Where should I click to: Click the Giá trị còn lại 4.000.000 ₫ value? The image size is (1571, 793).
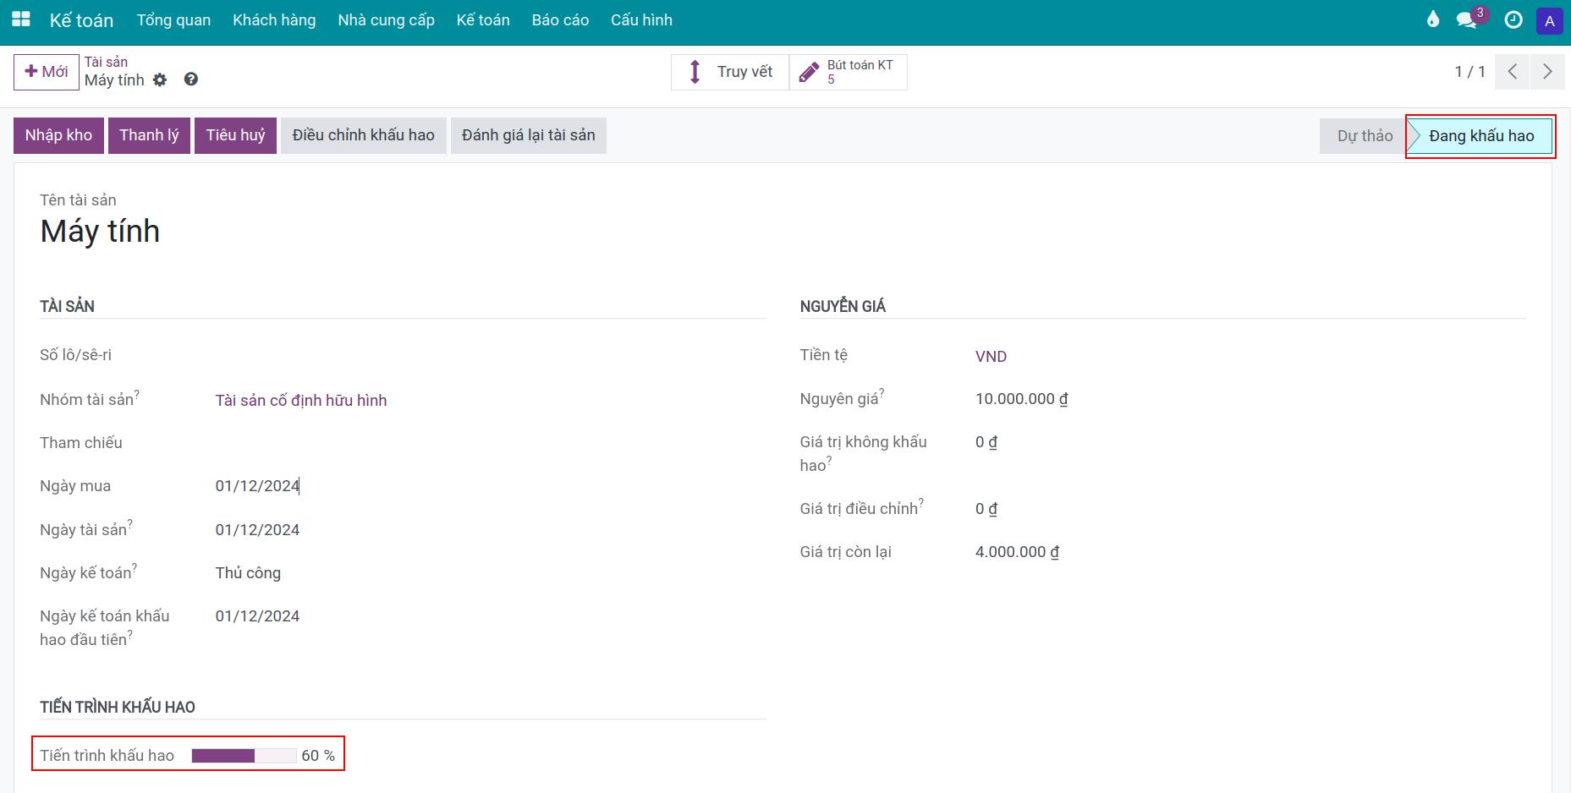[1017, 552]
